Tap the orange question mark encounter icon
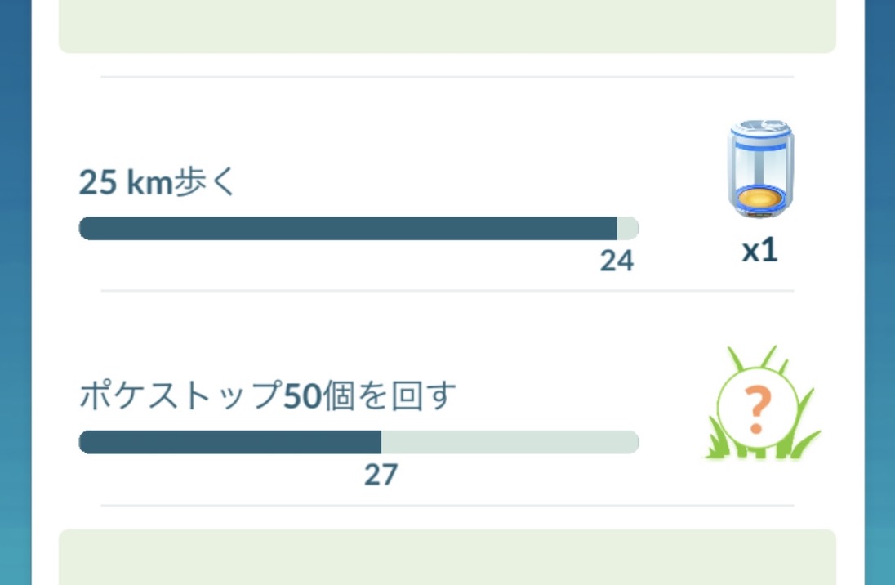Screen dimensions: 895x585 point(756,410)
